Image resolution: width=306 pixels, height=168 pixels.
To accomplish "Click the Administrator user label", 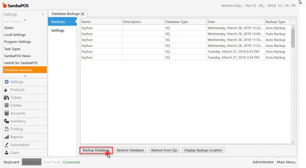I will [x=263, y=162].
